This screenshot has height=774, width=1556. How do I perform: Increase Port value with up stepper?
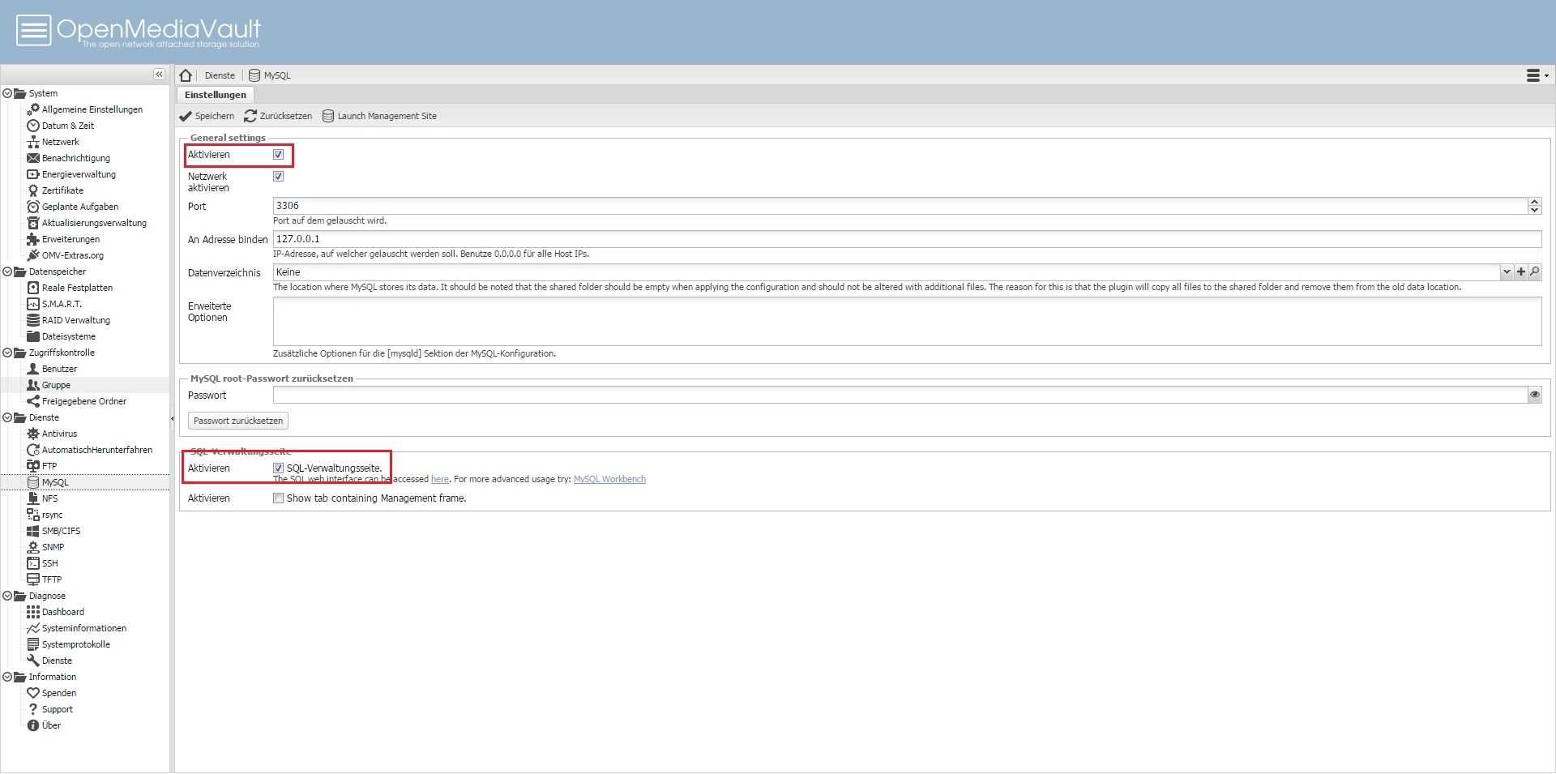pos(1534,202)
